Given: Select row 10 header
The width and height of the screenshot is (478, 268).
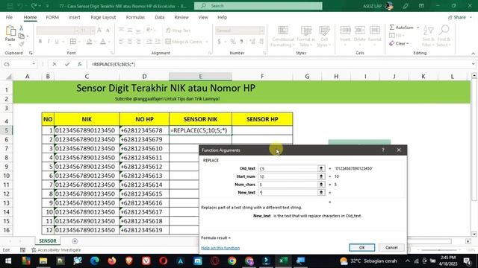Looking at the screenshot, I should (x=7, y=176).
